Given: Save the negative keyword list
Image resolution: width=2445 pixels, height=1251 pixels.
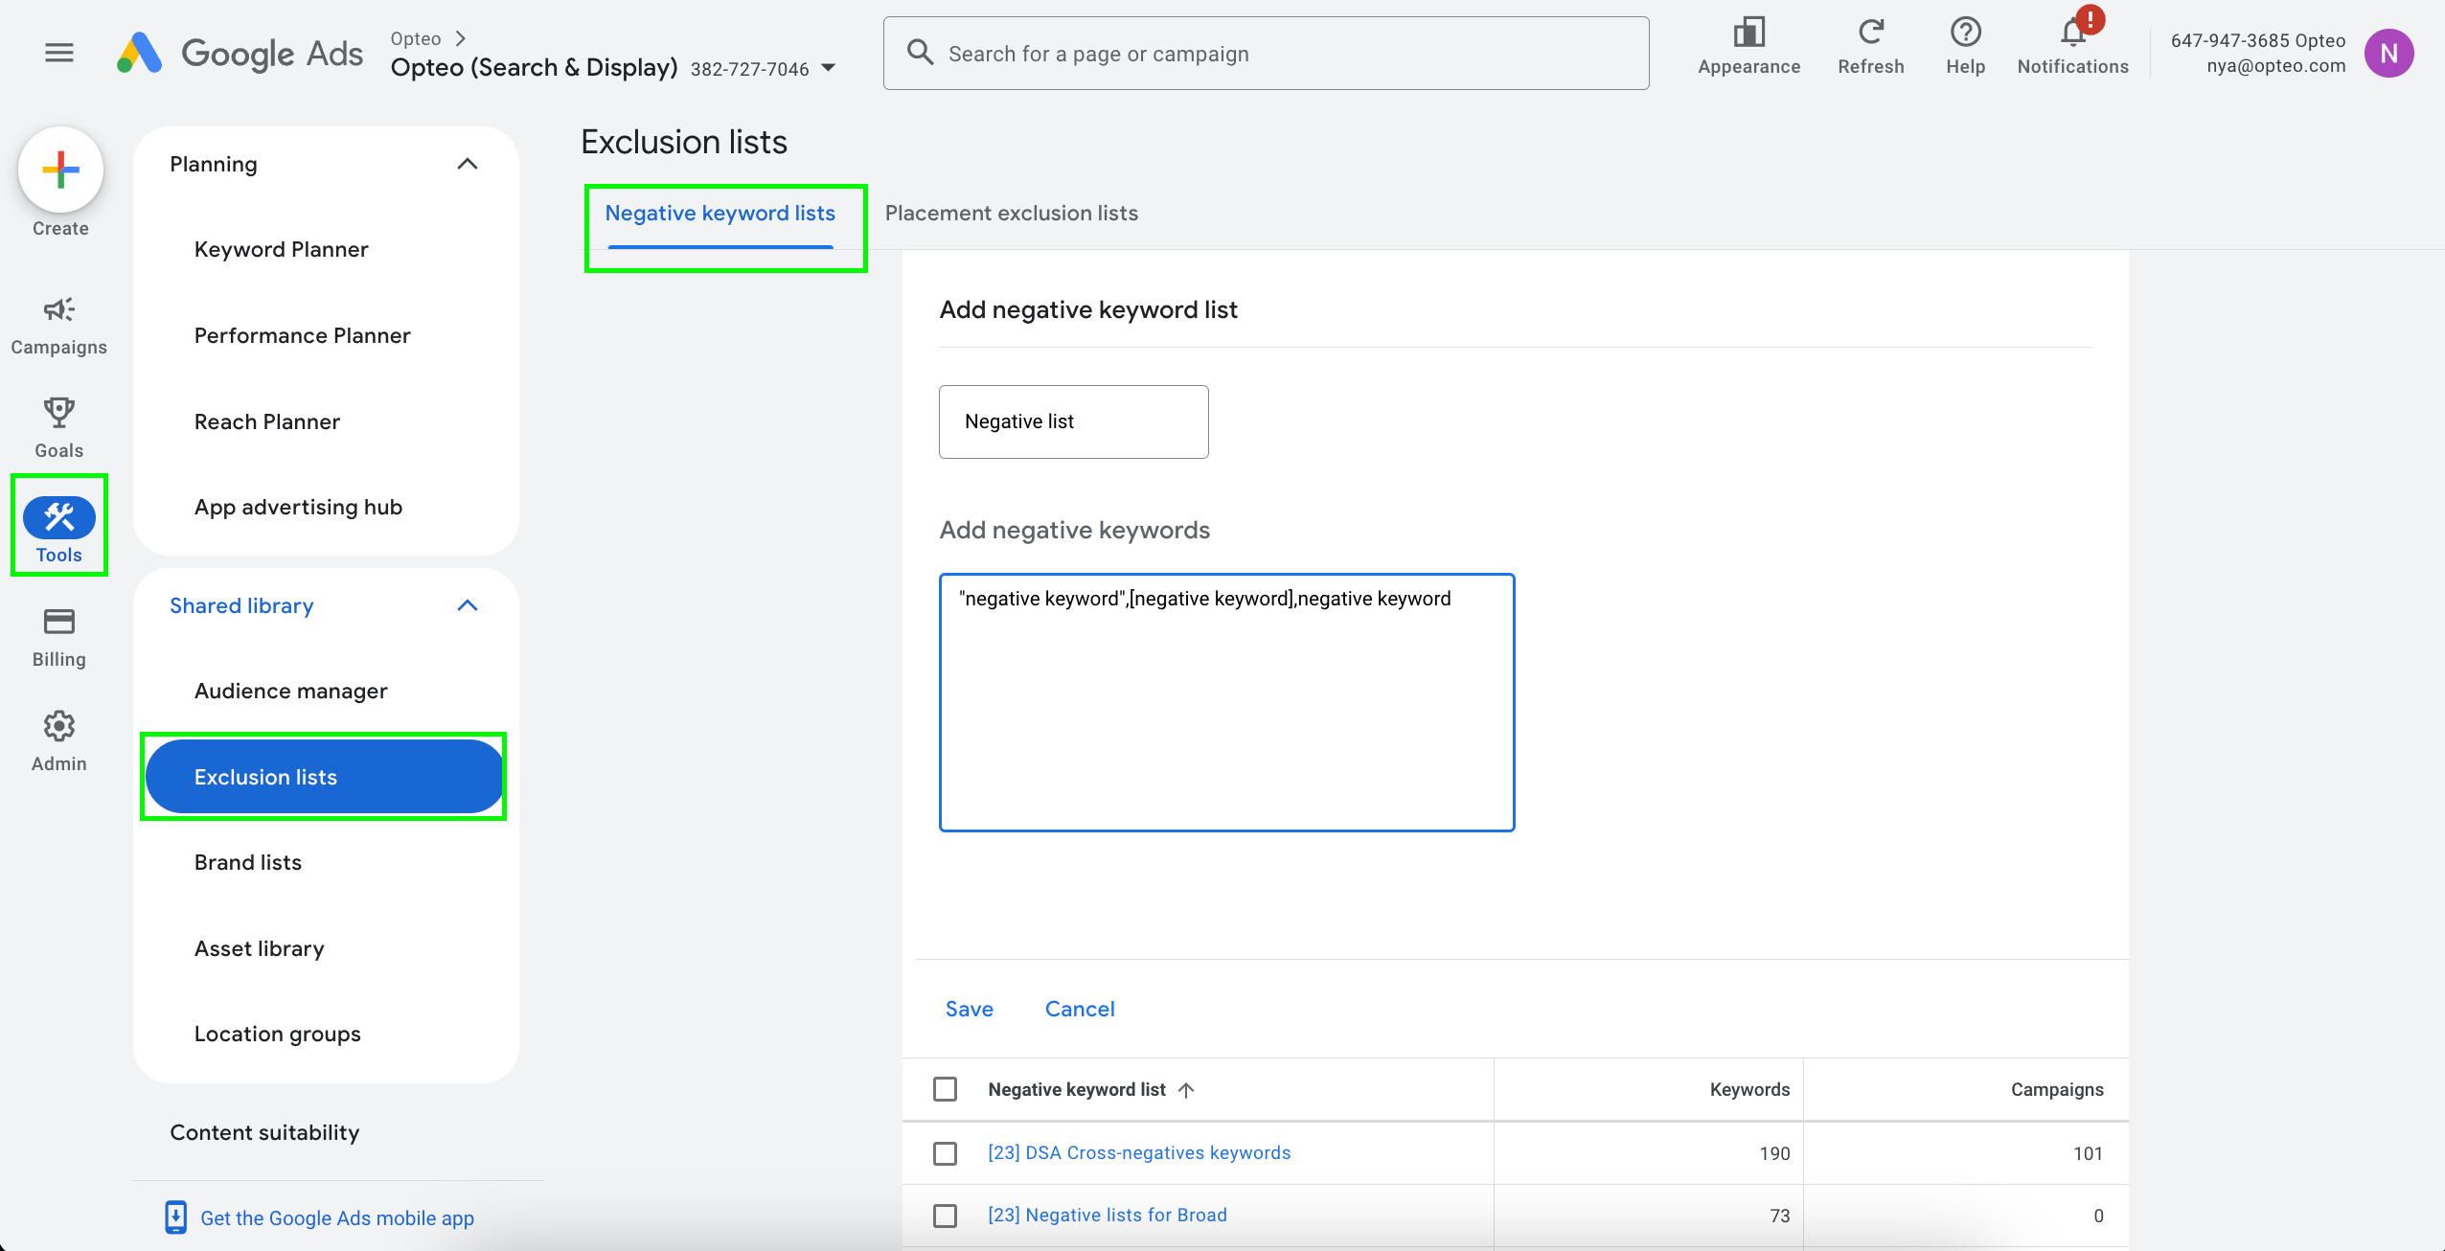Looking at the screenshot, I should click(969, 1009).
